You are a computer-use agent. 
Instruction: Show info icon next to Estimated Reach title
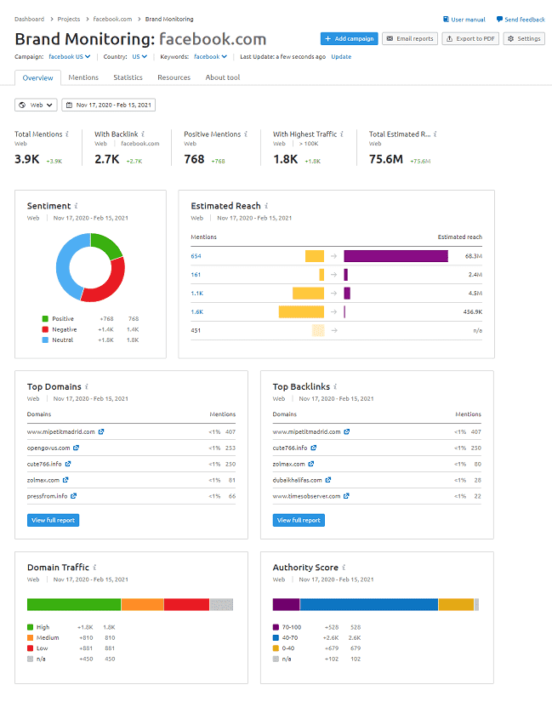pos(266,206)
